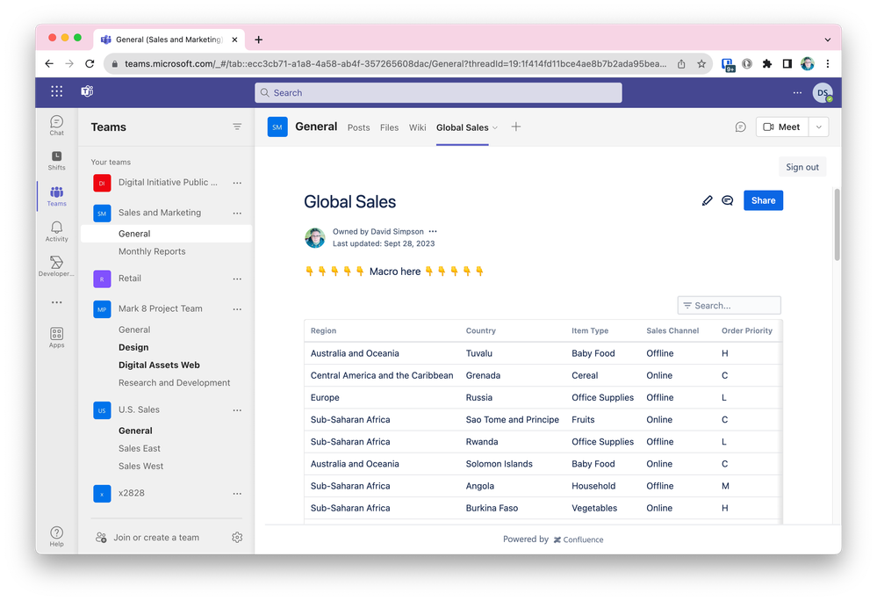Open the Activity bell icon

tap(56, 231)
